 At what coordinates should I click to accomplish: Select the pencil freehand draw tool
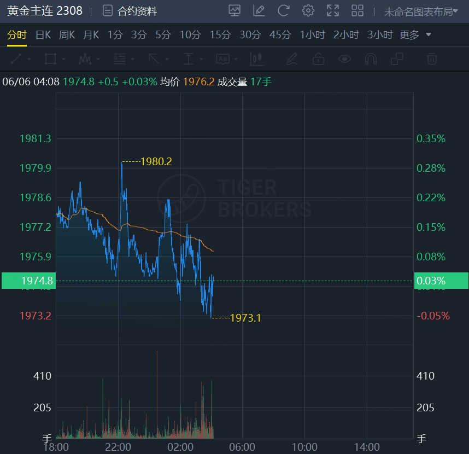pyautogui.click(x=292, y=59)
